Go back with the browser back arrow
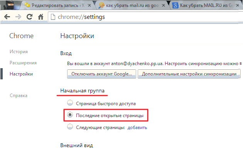The image size is (243, 151). 7,17
